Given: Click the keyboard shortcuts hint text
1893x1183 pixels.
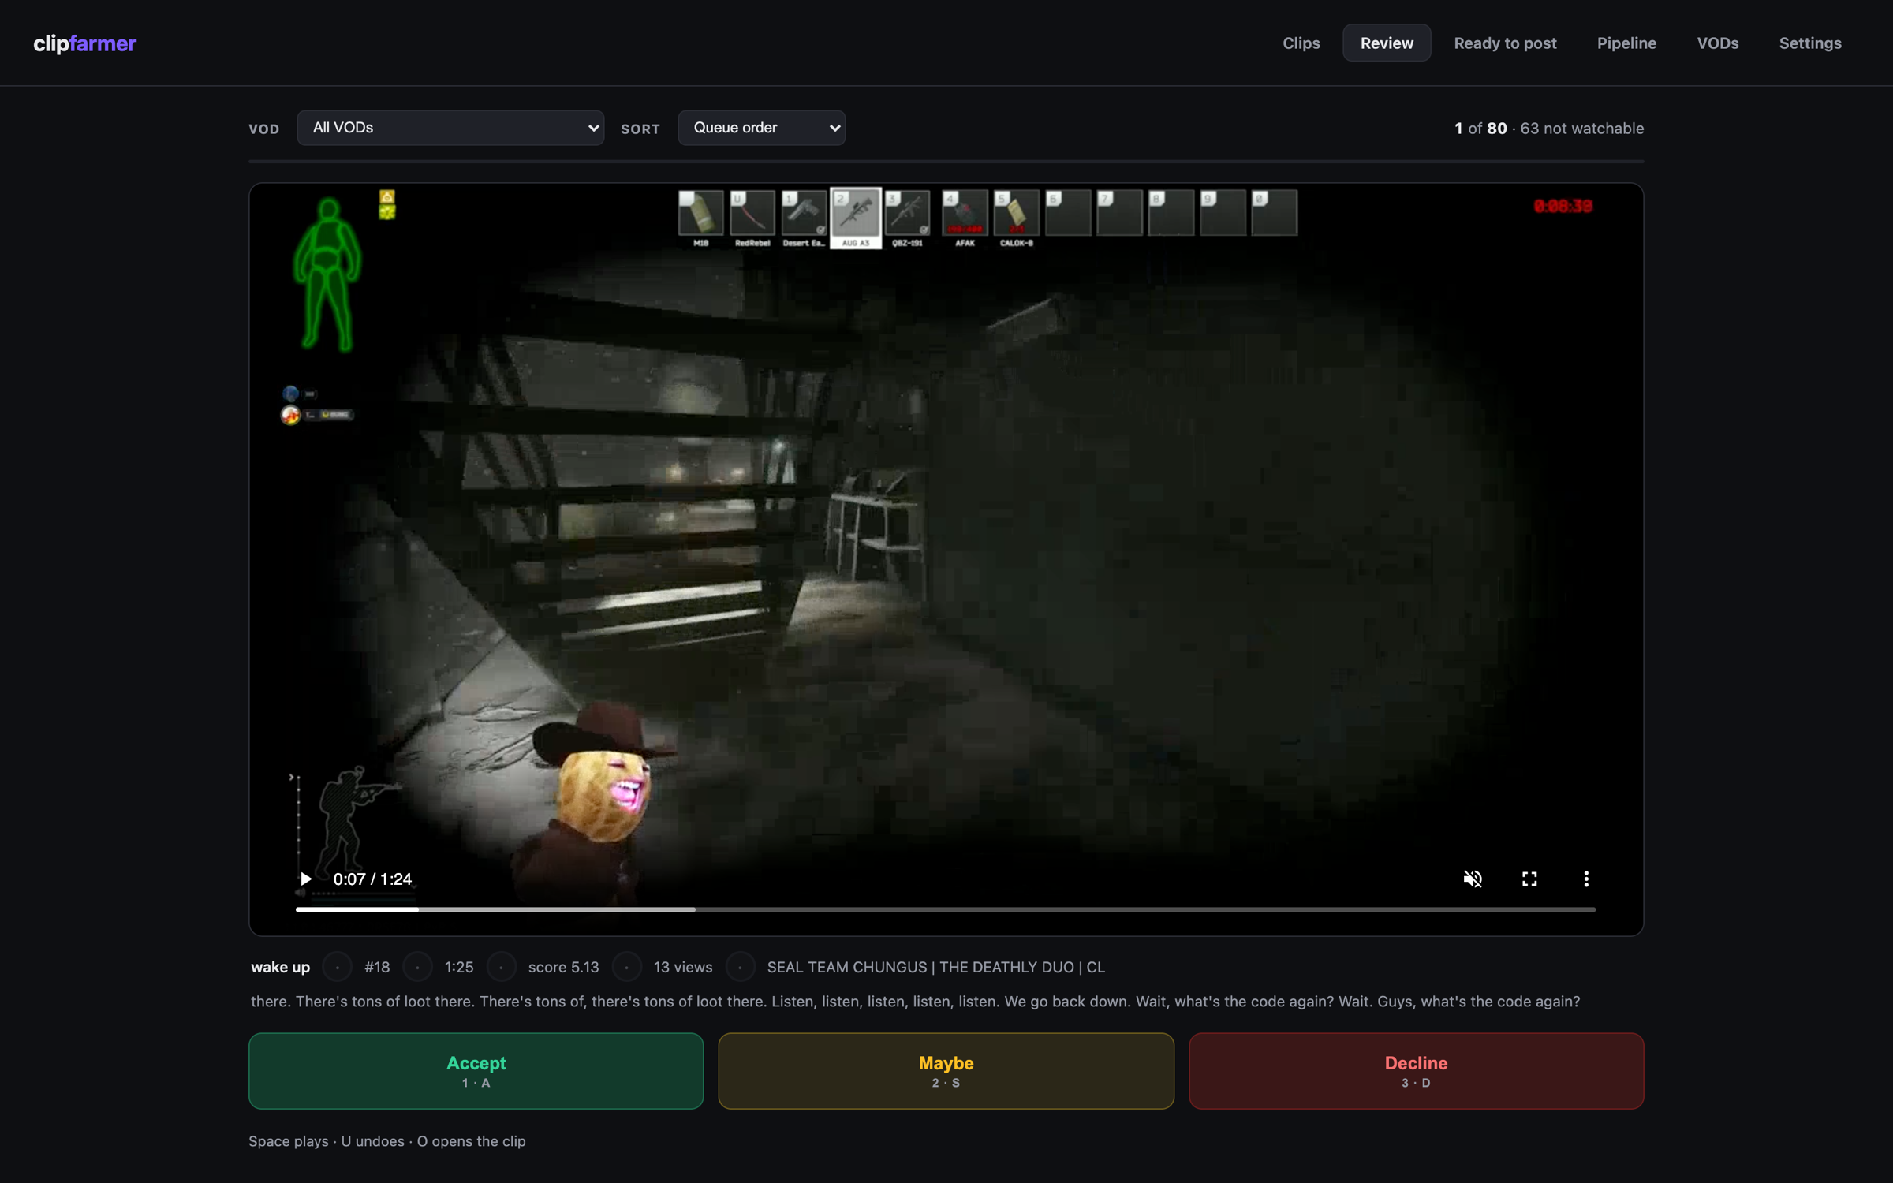Looking at the screenshot, I should pyautogui.click(x=386, y=1141).
